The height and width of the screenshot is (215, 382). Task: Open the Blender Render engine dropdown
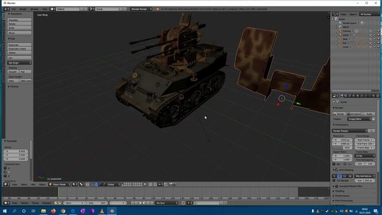pos(141,9)
